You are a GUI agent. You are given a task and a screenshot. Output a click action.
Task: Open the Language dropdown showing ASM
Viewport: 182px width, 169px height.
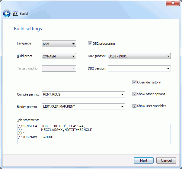[59, 44]
